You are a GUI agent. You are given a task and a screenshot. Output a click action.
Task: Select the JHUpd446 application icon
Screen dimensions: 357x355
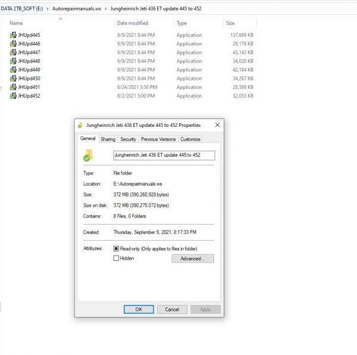pyautogui.click(x=13, y=43)
